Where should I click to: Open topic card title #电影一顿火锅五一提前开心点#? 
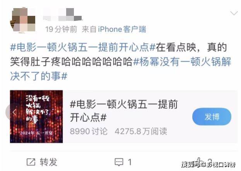point(124,111)
